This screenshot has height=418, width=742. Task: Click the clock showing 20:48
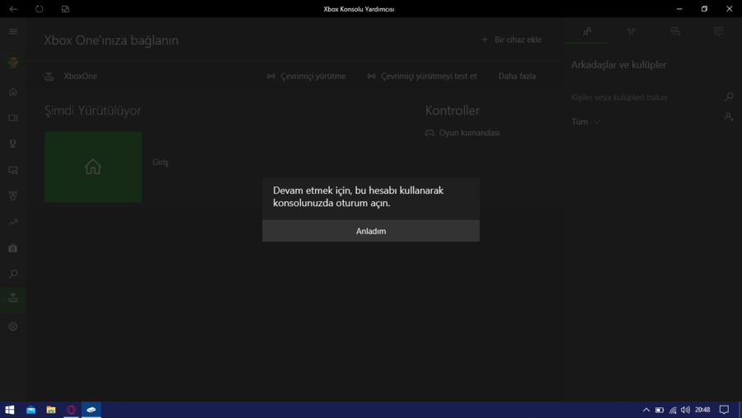[702, 410]
